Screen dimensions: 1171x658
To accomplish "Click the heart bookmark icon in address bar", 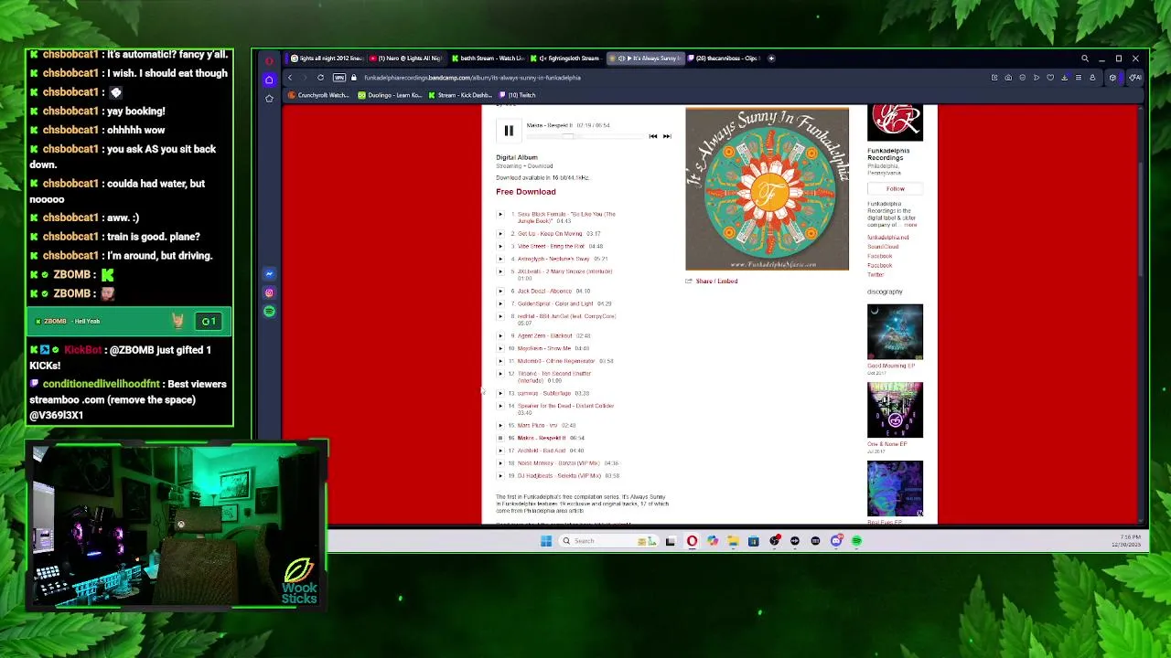I will 1050,78.
